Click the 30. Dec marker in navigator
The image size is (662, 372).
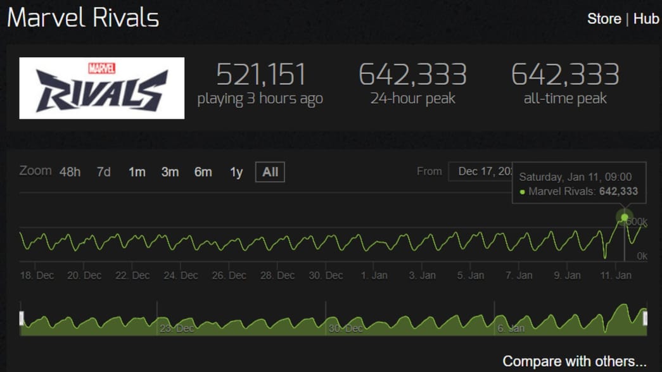click(346, 328)
